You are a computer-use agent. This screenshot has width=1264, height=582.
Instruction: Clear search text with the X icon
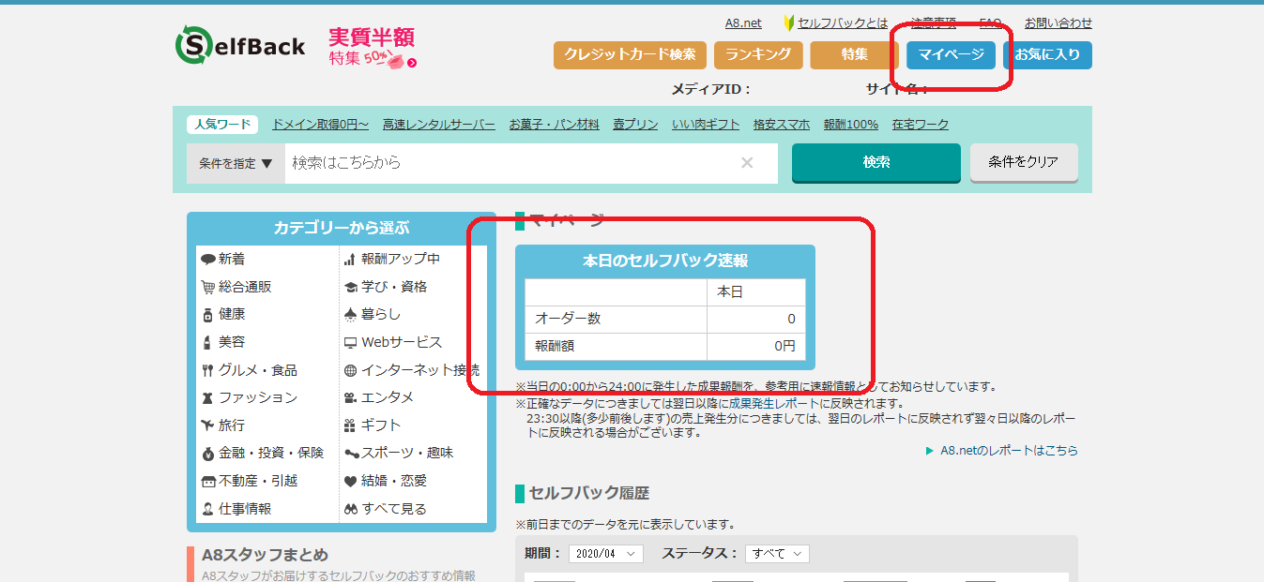click(747, 163)
